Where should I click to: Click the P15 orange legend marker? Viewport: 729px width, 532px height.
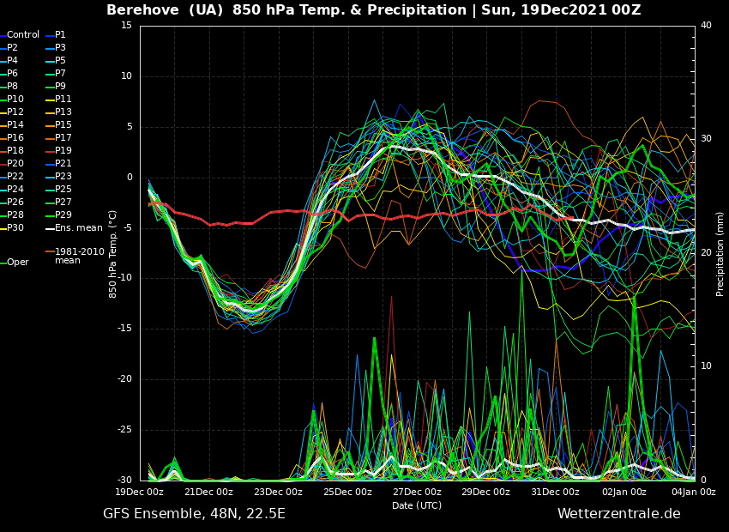(x=50, y=125)
